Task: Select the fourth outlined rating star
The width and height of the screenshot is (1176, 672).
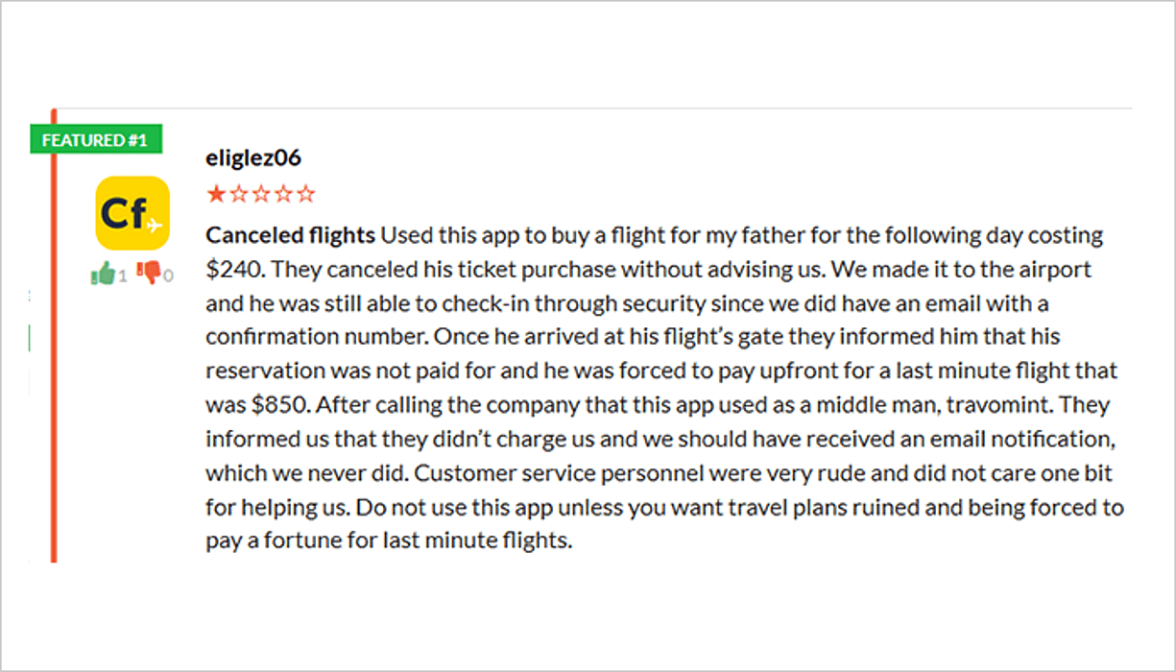Action: [283, 194]
